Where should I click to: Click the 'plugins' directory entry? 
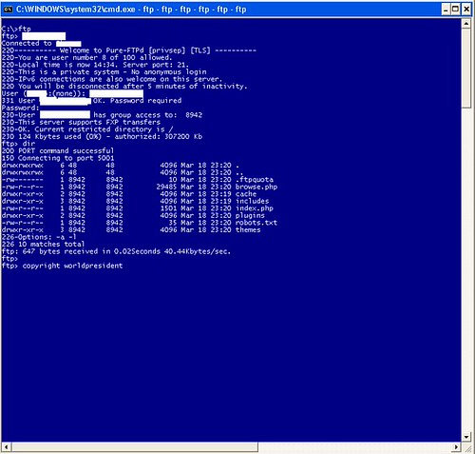(x=250, y=215)
